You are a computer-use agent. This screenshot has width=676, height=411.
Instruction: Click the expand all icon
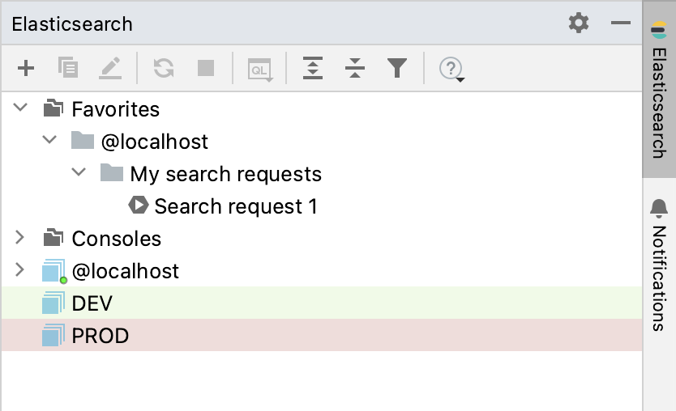tap(313, 68)
